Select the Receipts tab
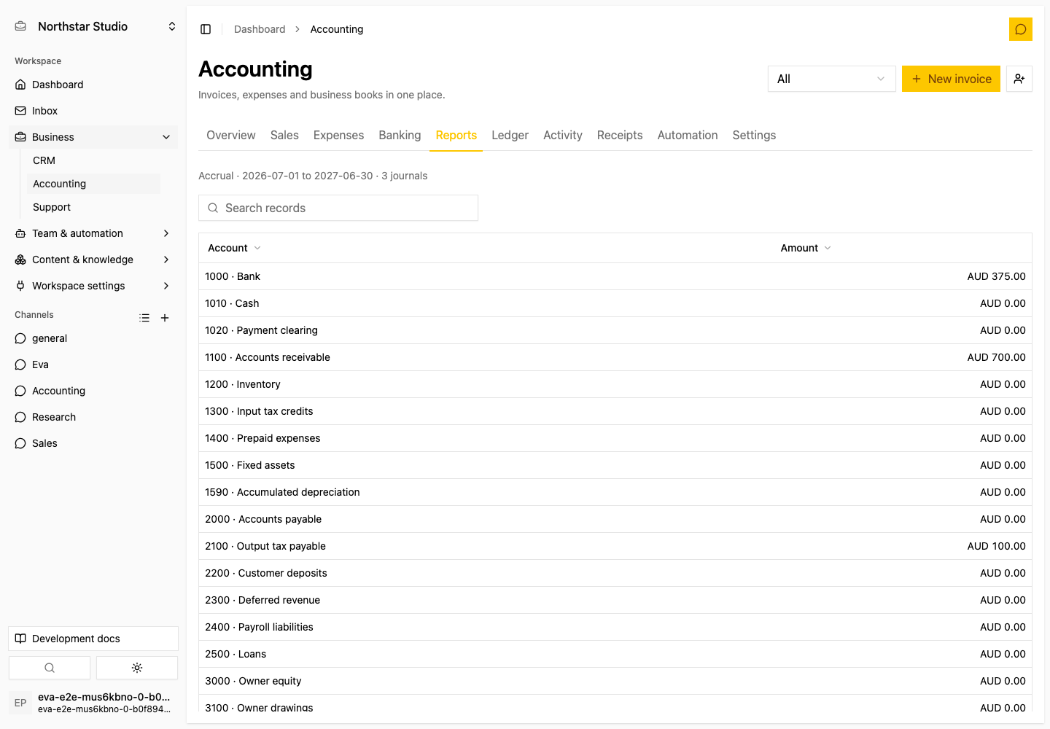This screenshot has height=729, width=1050. click(620, 135)
